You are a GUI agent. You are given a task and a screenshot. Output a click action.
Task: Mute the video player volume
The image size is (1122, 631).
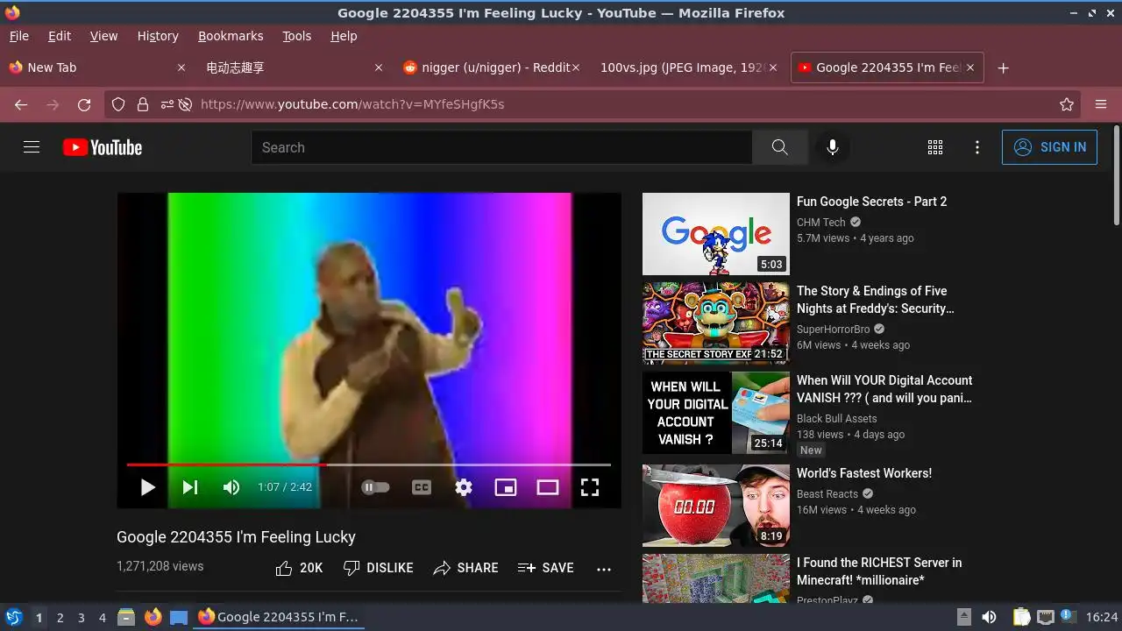click(231, 487)
